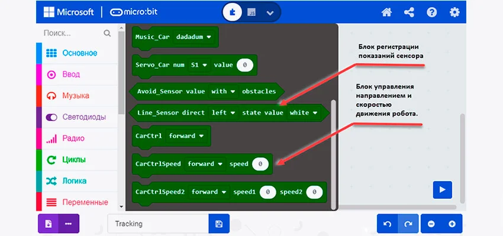Zoom in on the workspace
This screenshot has height=236, width=503.
(x=452, y=224)
